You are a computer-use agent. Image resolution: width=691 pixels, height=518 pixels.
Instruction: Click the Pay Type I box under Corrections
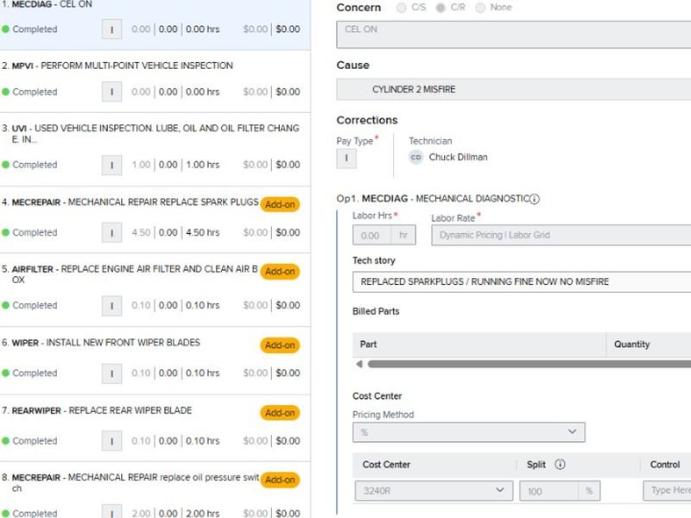click(x=346, y=159)
